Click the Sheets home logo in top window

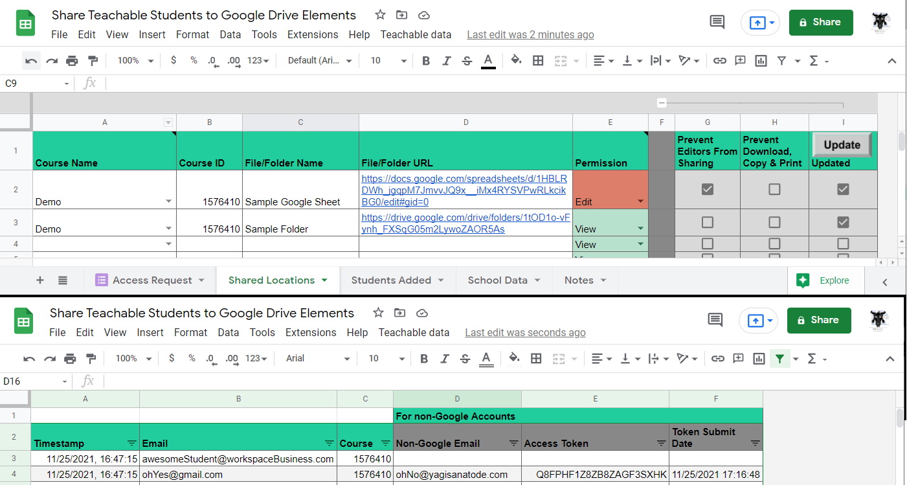click(25, 24)
